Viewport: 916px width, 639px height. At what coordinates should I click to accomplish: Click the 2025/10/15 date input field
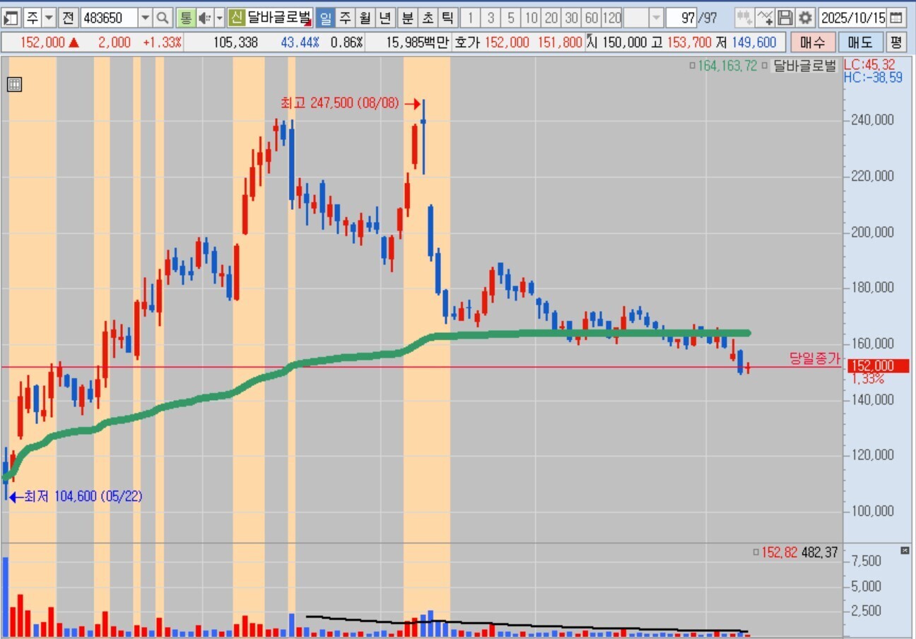point(853,18)
